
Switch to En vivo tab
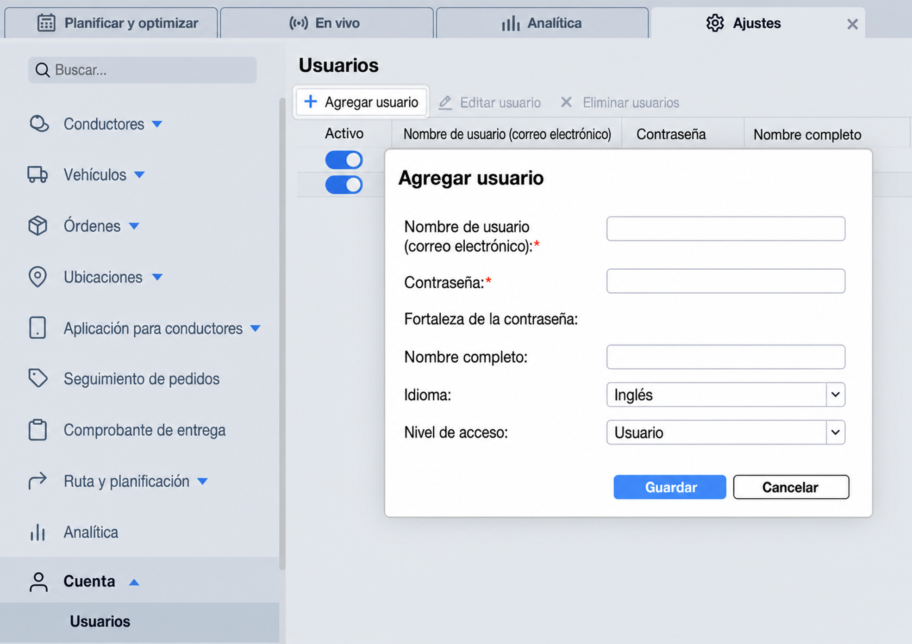coord(327,23)
